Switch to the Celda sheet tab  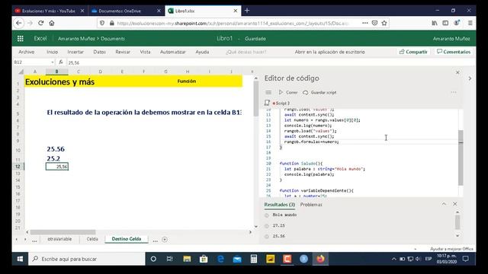(x=92, y=239)
